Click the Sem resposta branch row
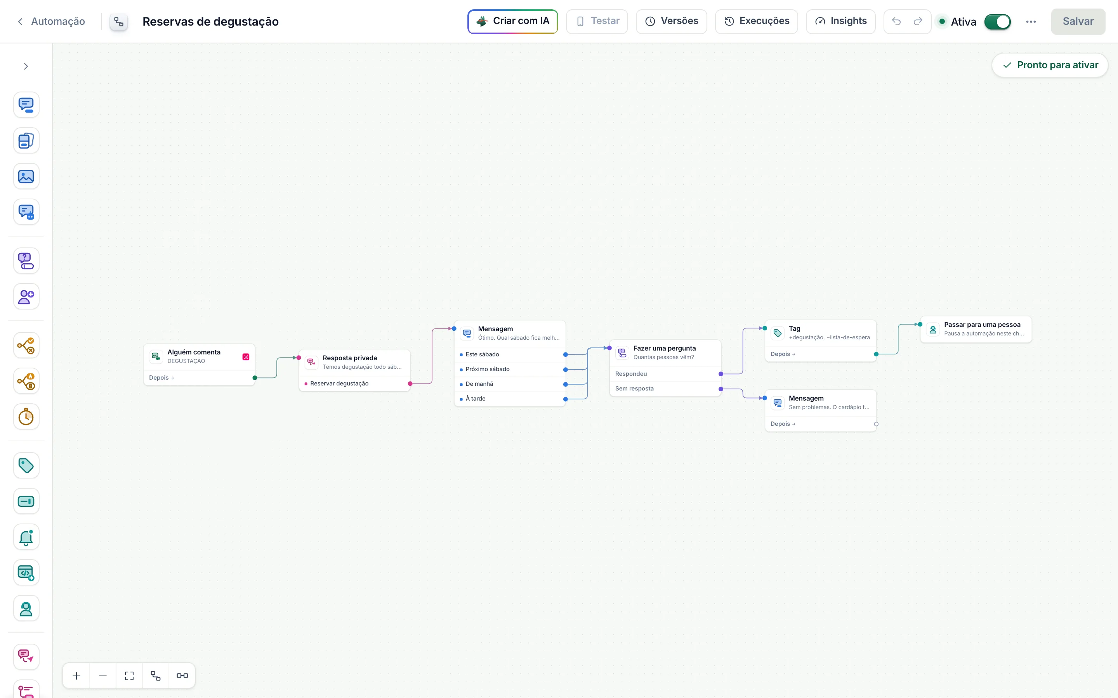Image resolution: width=1118 pixels, height=698 pixels. 665,389
